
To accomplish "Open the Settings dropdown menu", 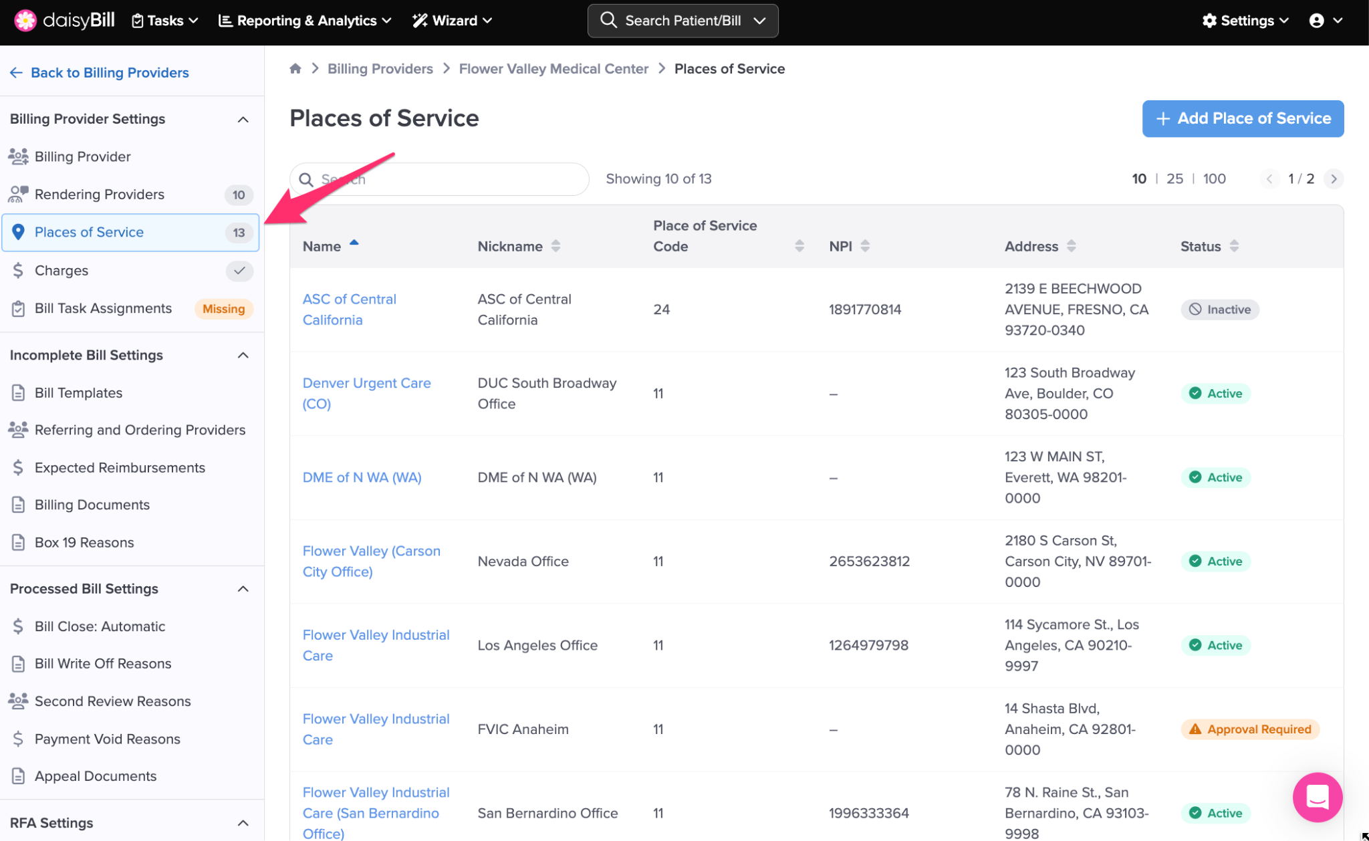I will pos(1245,21).
